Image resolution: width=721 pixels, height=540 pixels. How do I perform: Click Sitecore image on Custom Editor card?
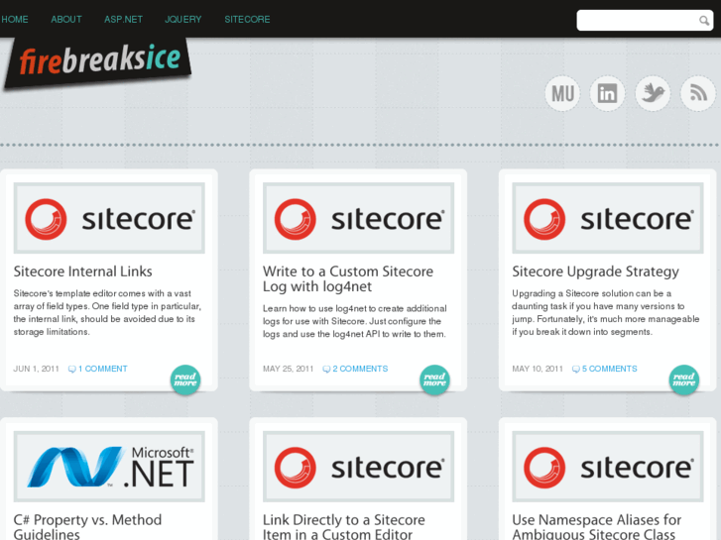click(x=359, y=467)
